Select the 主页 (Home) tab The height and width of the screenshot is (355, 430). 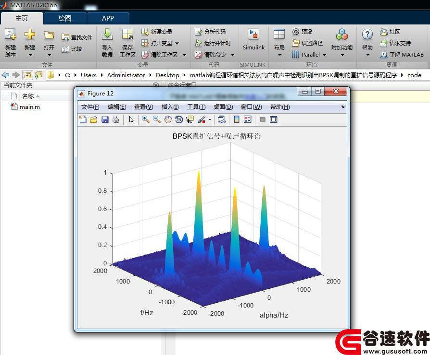pos(22,18)
